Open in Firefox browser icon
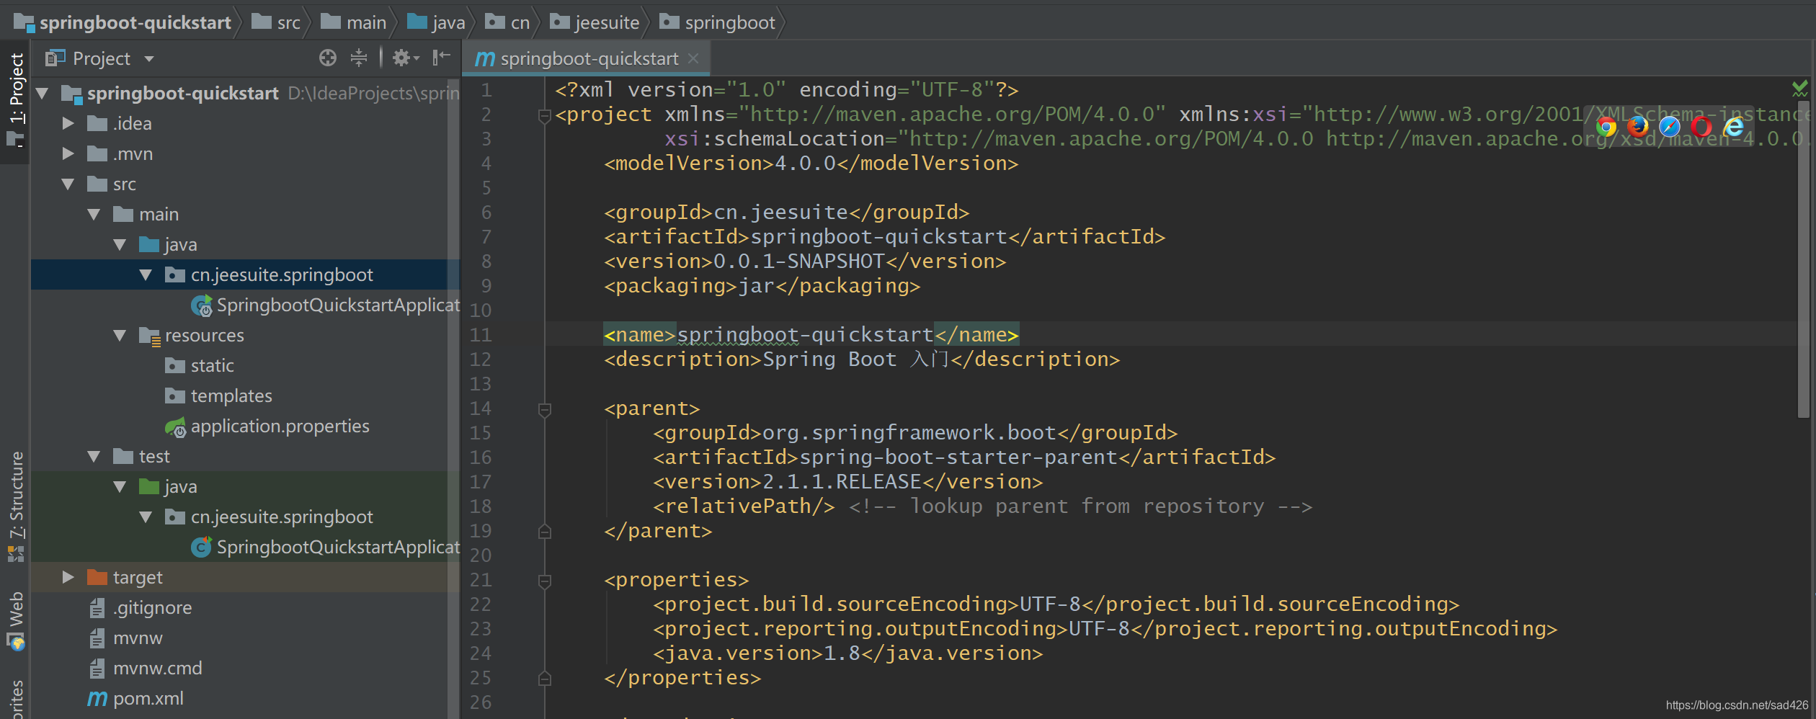 [1638, 128]
